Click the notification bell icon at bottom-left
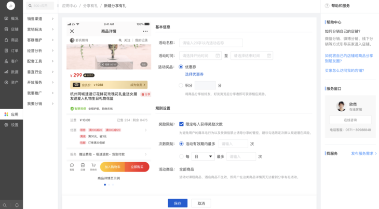 pyautogui.click(x=17, y=205)
